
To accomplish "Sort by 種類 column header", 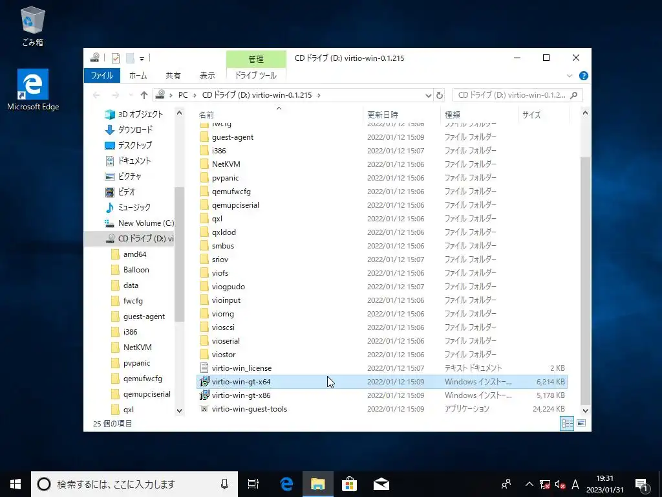I will click(479, 115).
